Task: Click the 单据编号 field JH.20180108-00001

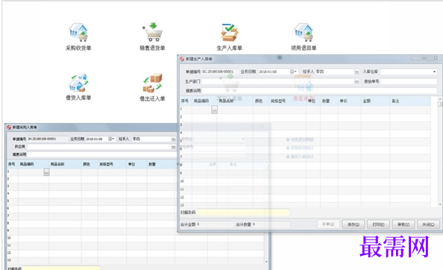Action: pyautogui.click(x=47, y=139)
